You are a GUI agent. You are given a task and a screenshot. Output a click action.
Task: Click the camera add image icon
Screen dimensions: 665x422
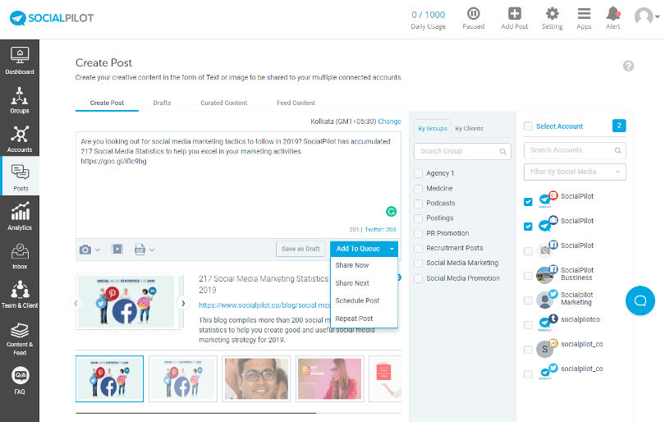(85, 250)
